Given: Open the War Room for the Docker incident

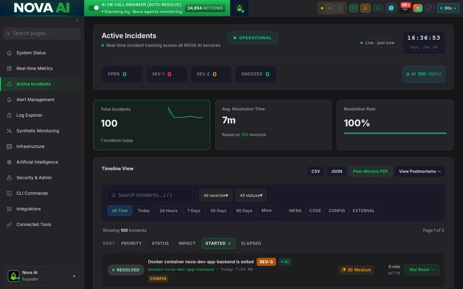Looking at the screenshot, I should [x=422, y=270].
